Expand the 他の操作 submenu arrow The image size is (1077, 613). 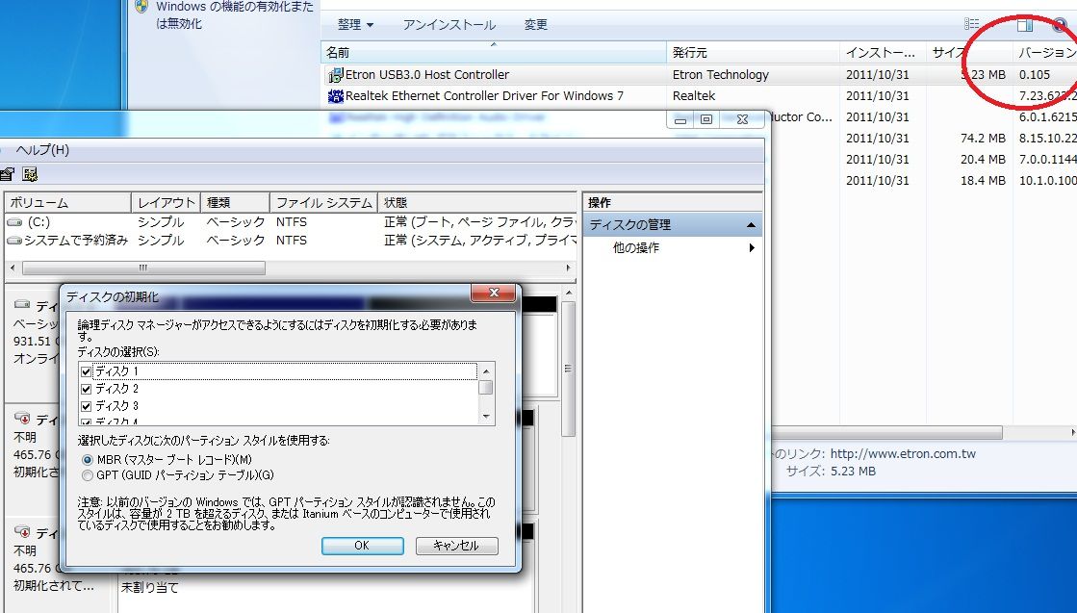coord(752,248)
